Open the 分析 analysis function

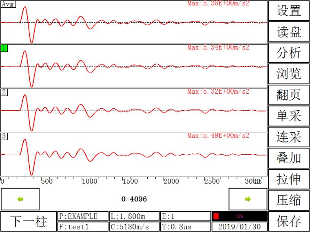(x=288, y=53)
